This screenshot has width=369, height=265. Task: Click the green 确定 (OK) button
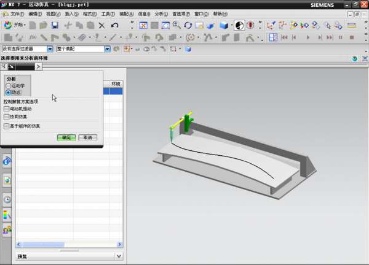(66, 137)
